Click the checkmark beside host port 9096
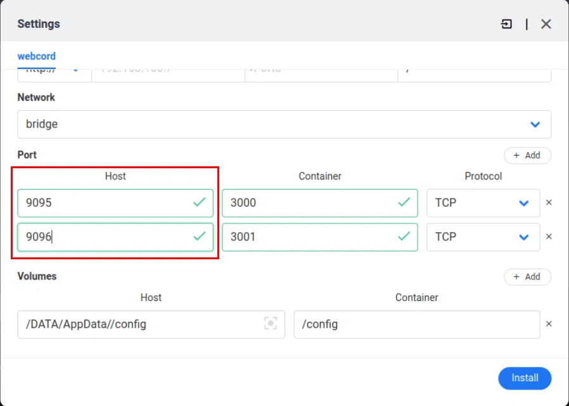This screenshot has width=569, height=406. click(x=200, y=237)
